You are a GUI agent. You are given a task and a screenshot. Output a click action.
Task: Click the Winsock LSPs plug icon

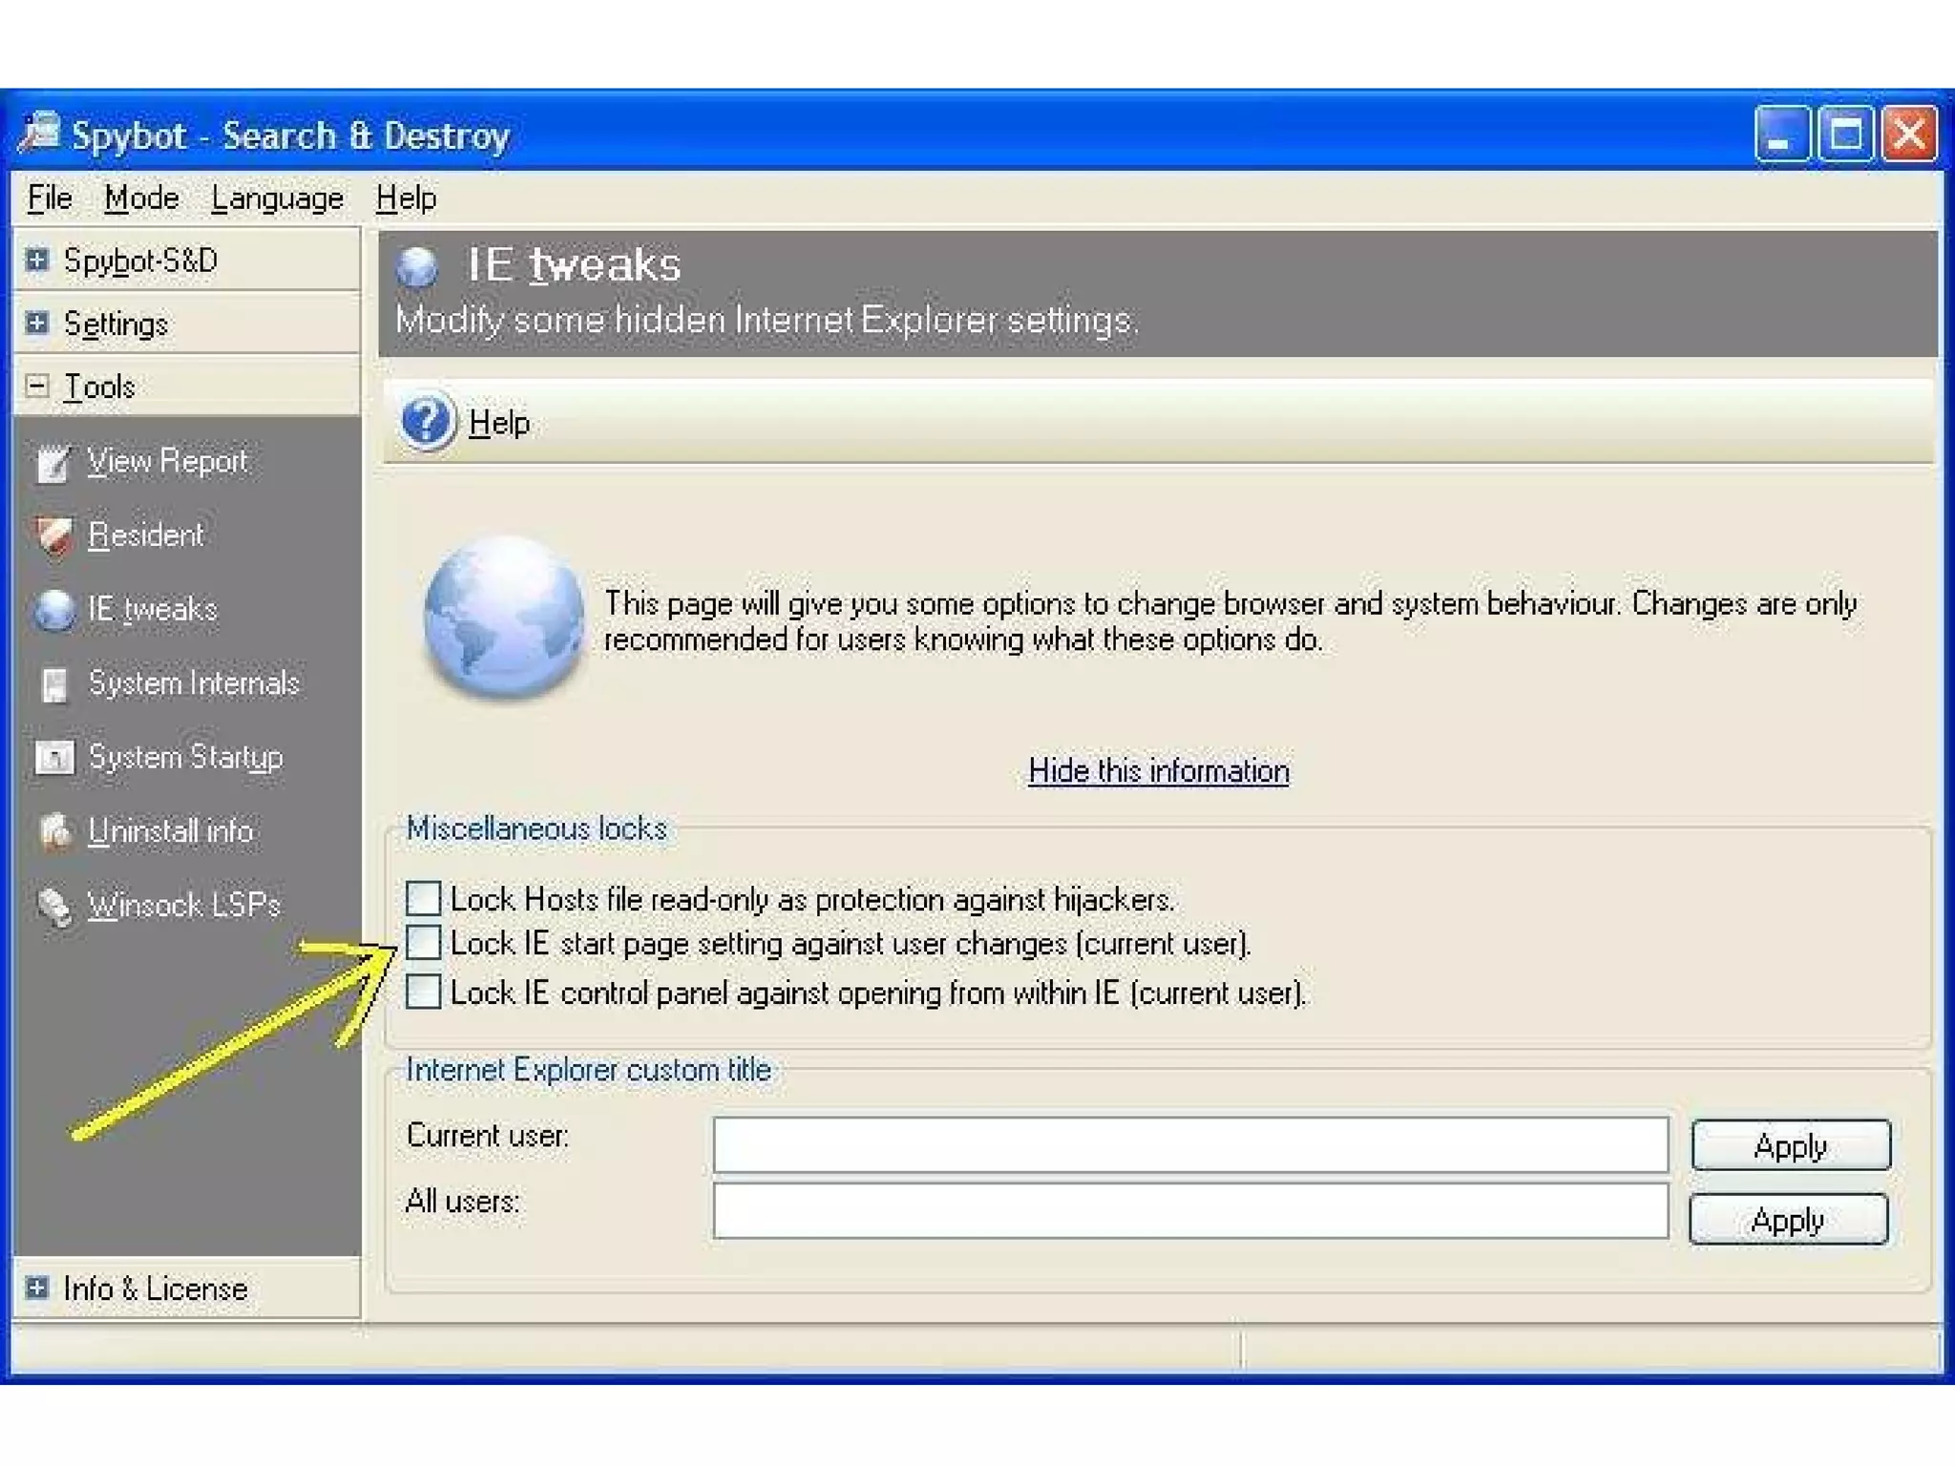[53, 906]
